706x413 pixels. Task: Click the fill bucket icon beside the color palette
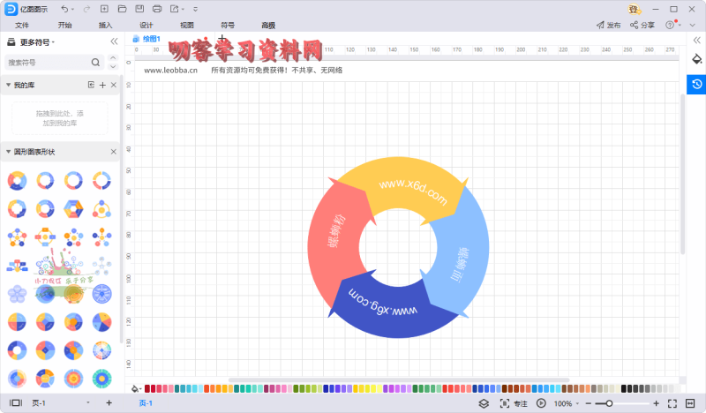[136, 388]
